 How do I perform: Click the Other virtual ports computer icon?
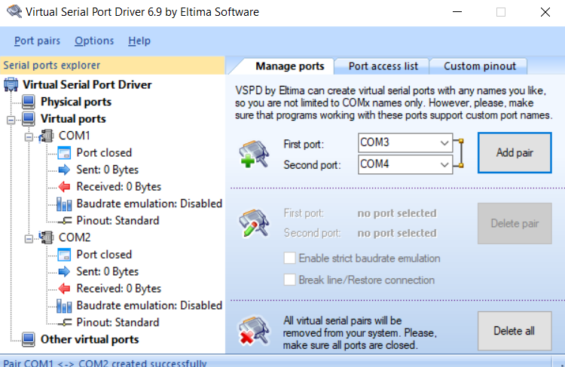point(29,339)
